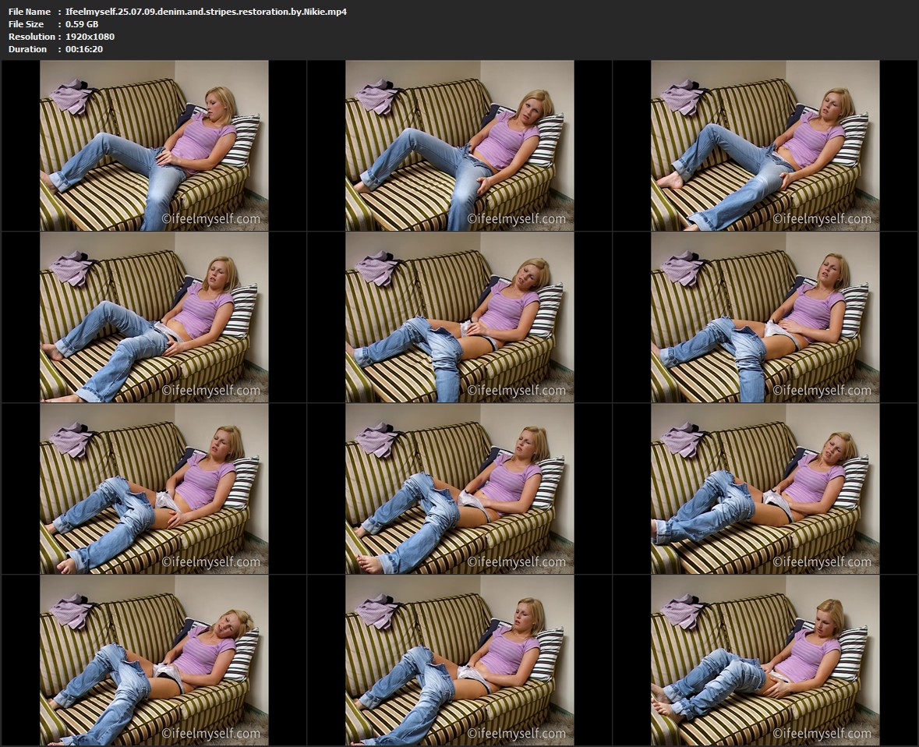This screenshot has height=747, width=919.
Task: Click the "File Size" label
Action: coord(26,24)
